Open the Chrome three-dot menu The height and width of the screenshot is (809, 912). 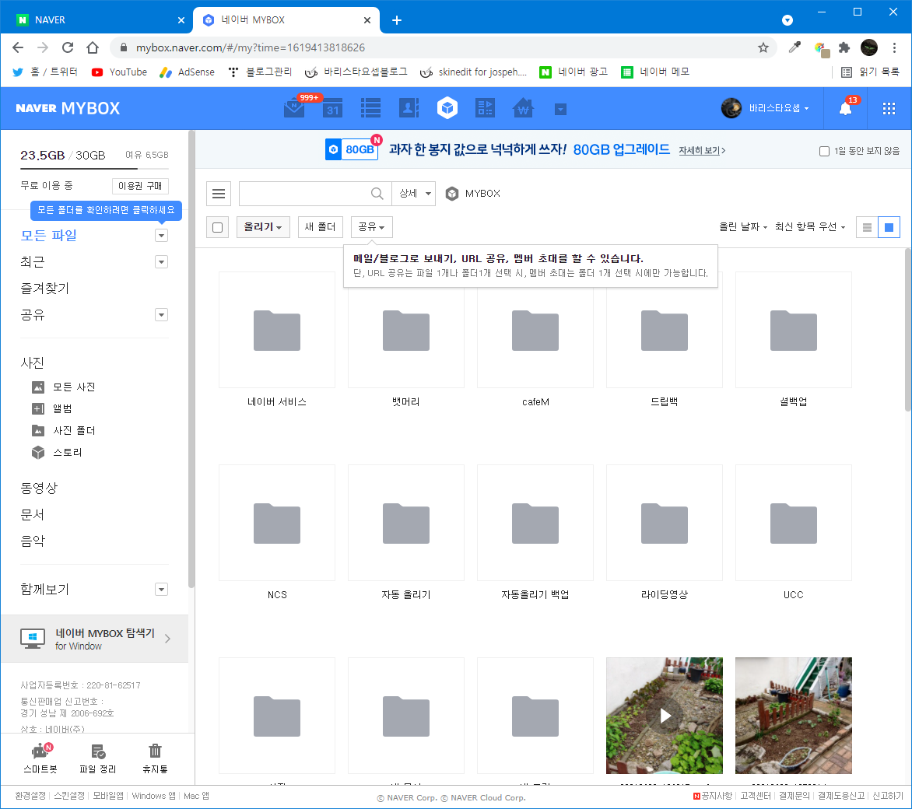coord(895,47)
